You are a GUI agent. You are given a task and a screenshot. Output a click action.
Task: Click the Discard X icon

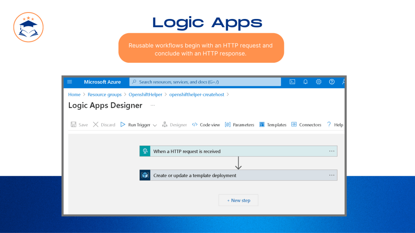click(x=96, y=125)
